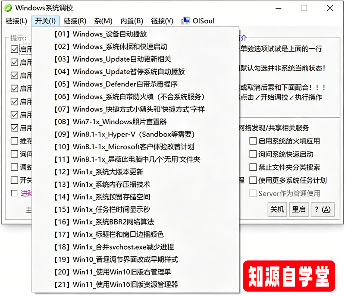Choose 【16】 Win1x_系统BBR2网络算法
This screenshot has height=296, width=345.
135,222
